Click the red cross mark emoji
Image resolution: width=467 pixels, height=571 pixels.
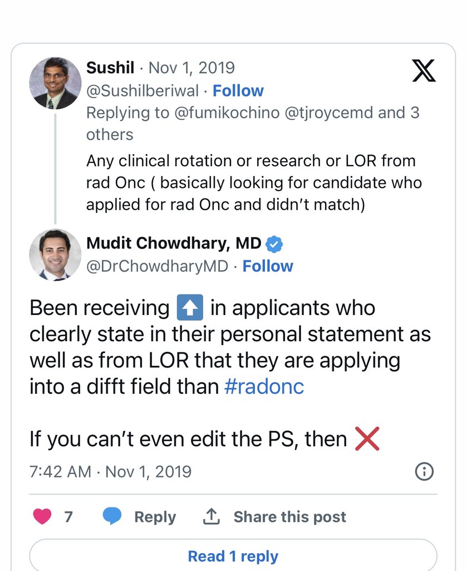(x=366, y=439)
